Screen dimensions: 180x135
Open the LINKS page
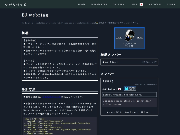[171, 4]
